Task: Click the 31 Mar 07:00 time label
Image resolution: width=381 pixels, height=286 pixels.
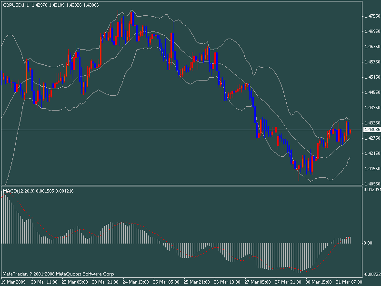Action: pos(349,282)
